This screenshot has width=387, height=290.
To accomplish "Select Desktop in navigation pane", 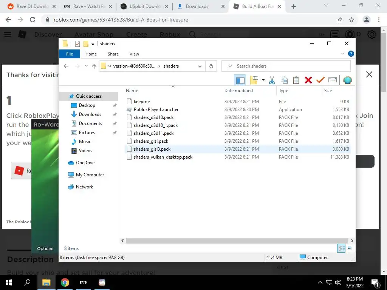I will (87, 105).
